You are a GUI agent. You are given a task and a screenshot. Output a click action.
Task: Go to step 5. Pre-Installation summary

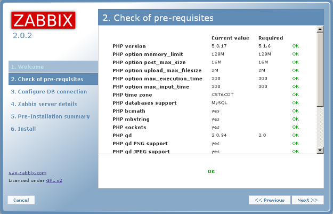point(50,116)
